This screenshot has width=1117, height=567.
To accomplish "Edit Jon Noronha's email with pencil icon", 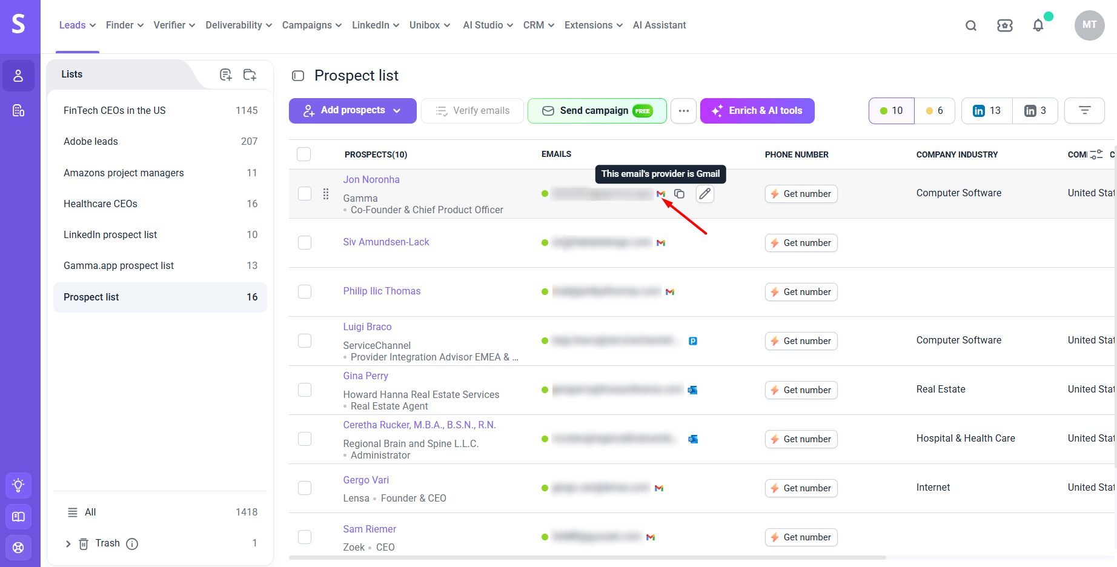I will [x=704, y=194].
